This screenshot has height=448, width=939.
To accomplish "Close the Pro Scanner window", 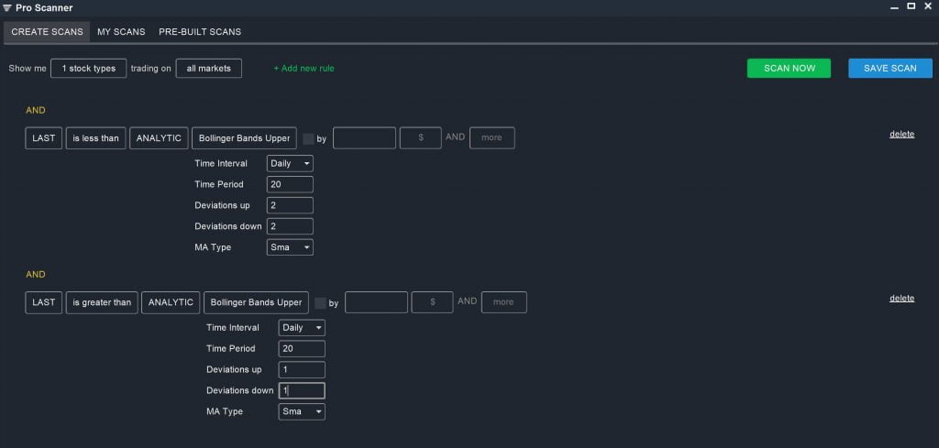I will coord(928,6).
